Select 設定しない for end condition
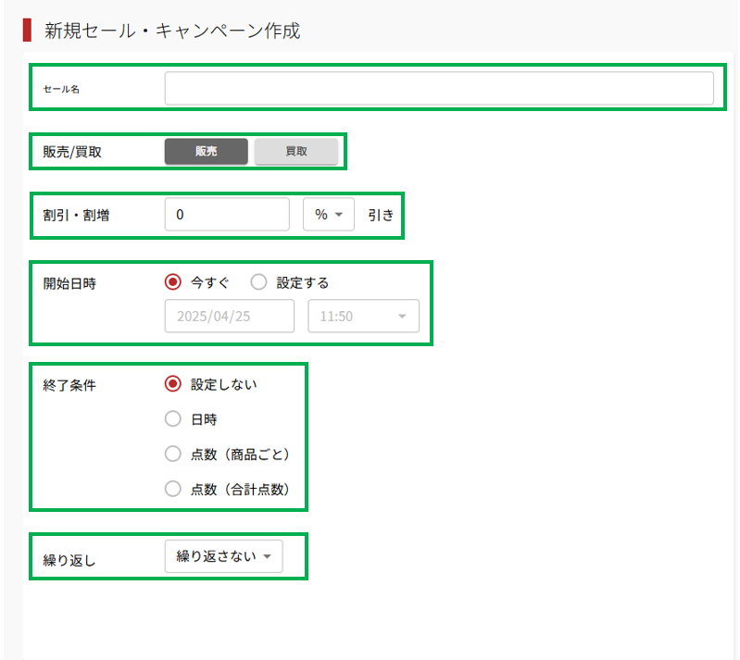The width and height of the screenshot is (740, 660). [172, 384]
